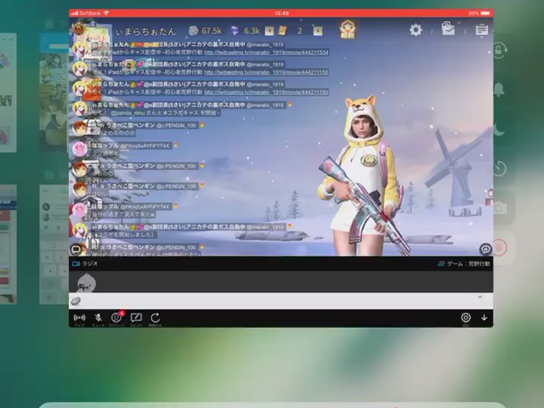Tap the @panda_rinu mention in chat
The width and height of the screenshot is (544, 408).
(x=127, y=113)
